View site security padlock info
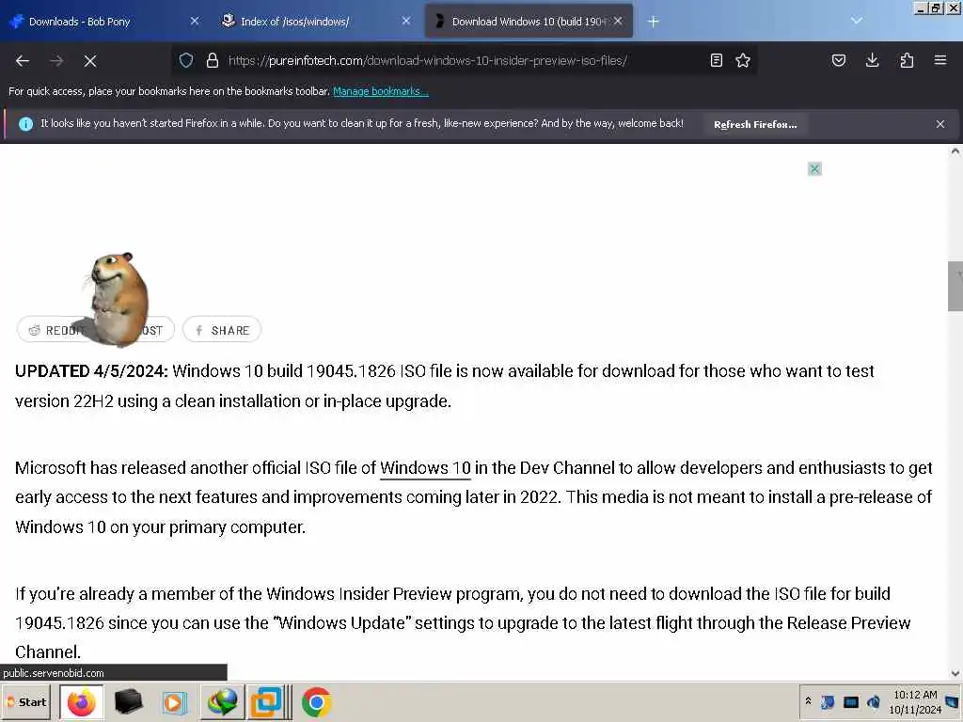The width and height of the screenshot is (963, 722). click(212, 60)
